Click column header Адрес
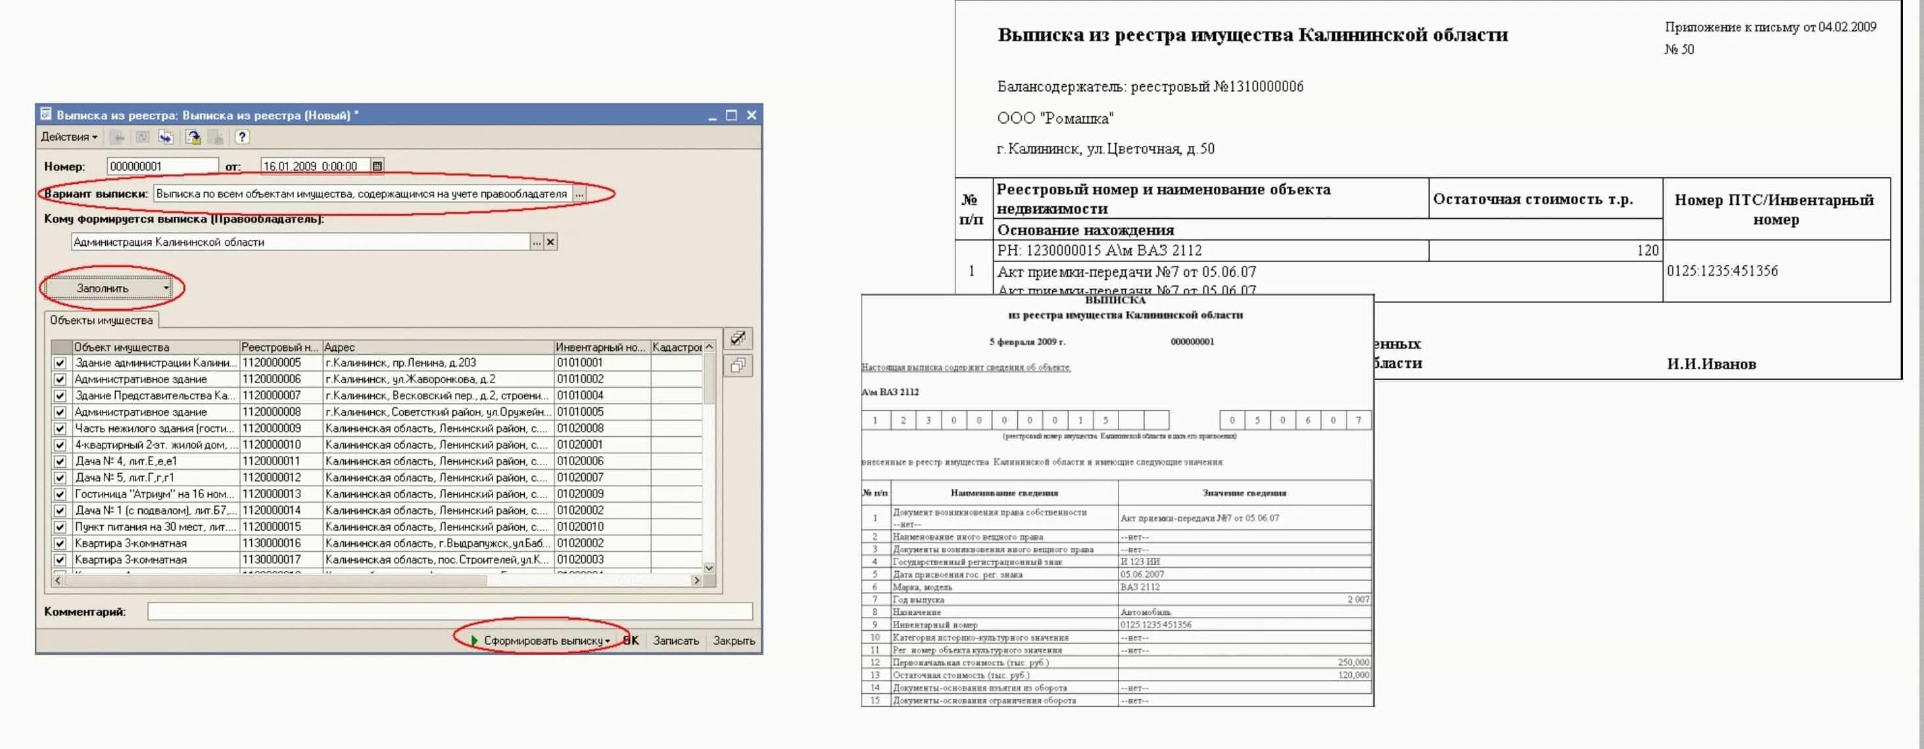The width and height of the screenshot is (1924, 749). (x=438, y=347)
